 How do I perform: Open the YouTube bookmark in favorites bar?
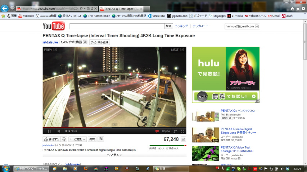[x=26, y=16]
